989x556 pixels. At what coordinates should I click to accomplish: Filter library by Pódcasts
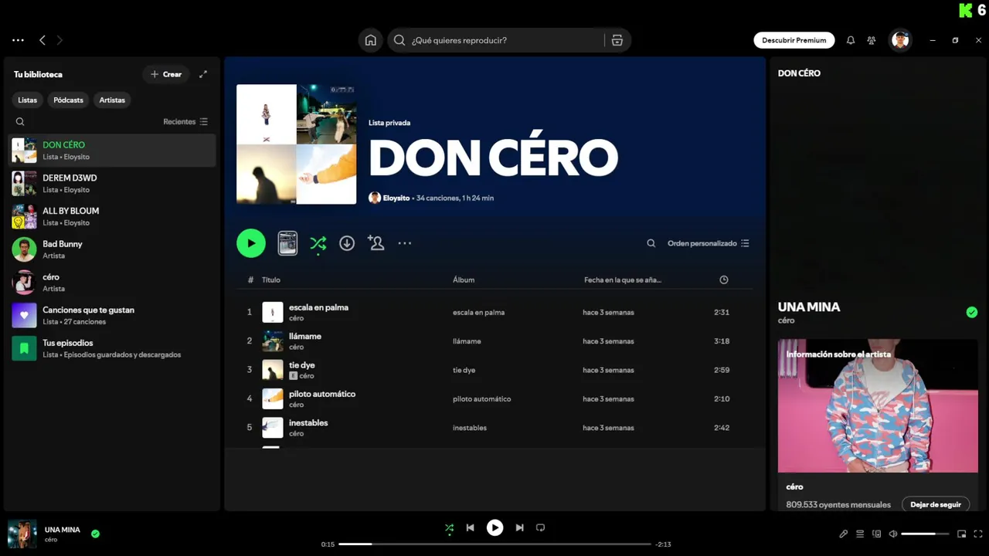(x=68, y=100)
